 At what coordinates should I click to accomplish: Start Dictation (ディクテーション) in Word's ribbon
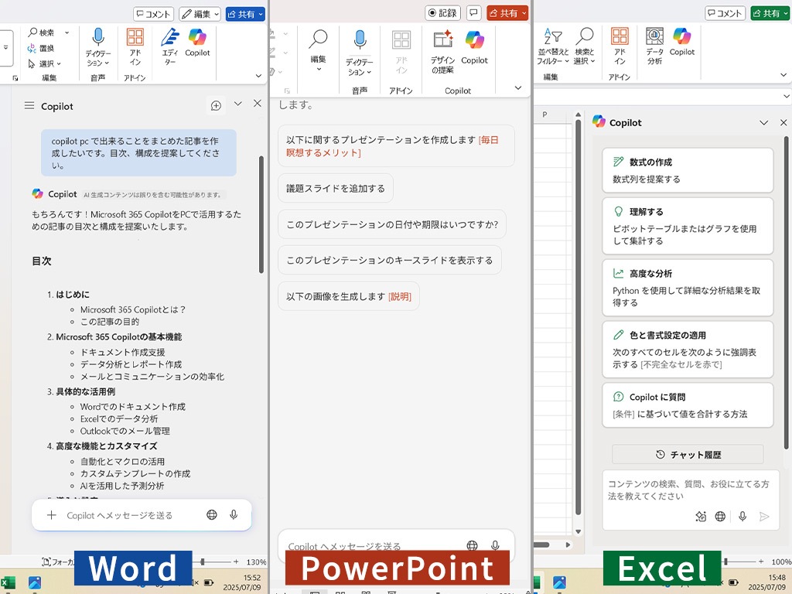pyautogui.click(x=98, y=47)
